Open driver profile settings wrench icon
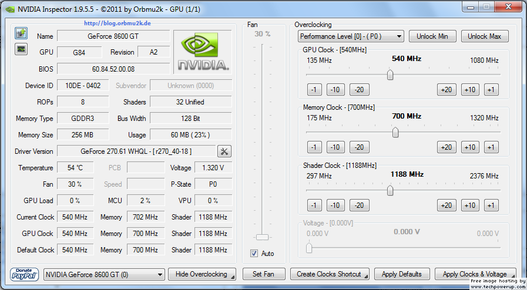The image size is (527, 290). (x=224, y=151)
